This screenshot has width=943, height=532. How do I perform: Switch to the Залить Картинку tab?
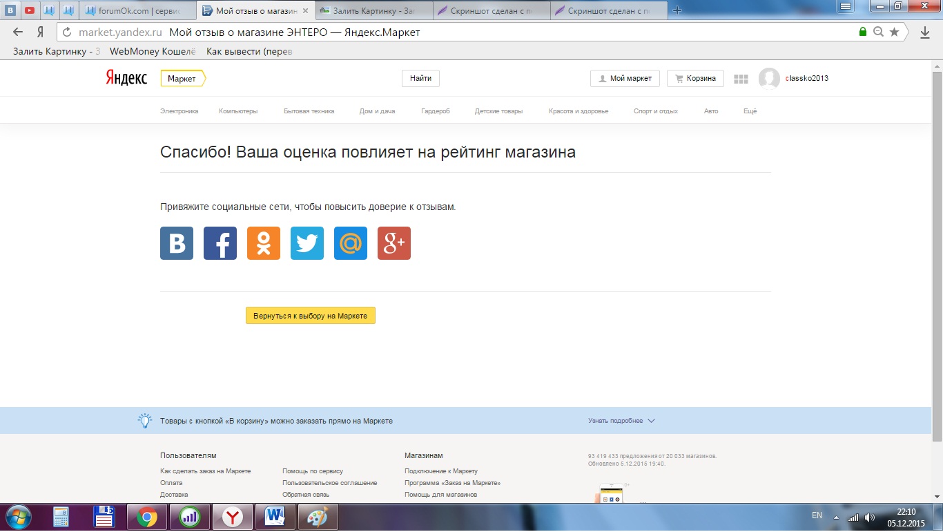click(x=376, y=10)
